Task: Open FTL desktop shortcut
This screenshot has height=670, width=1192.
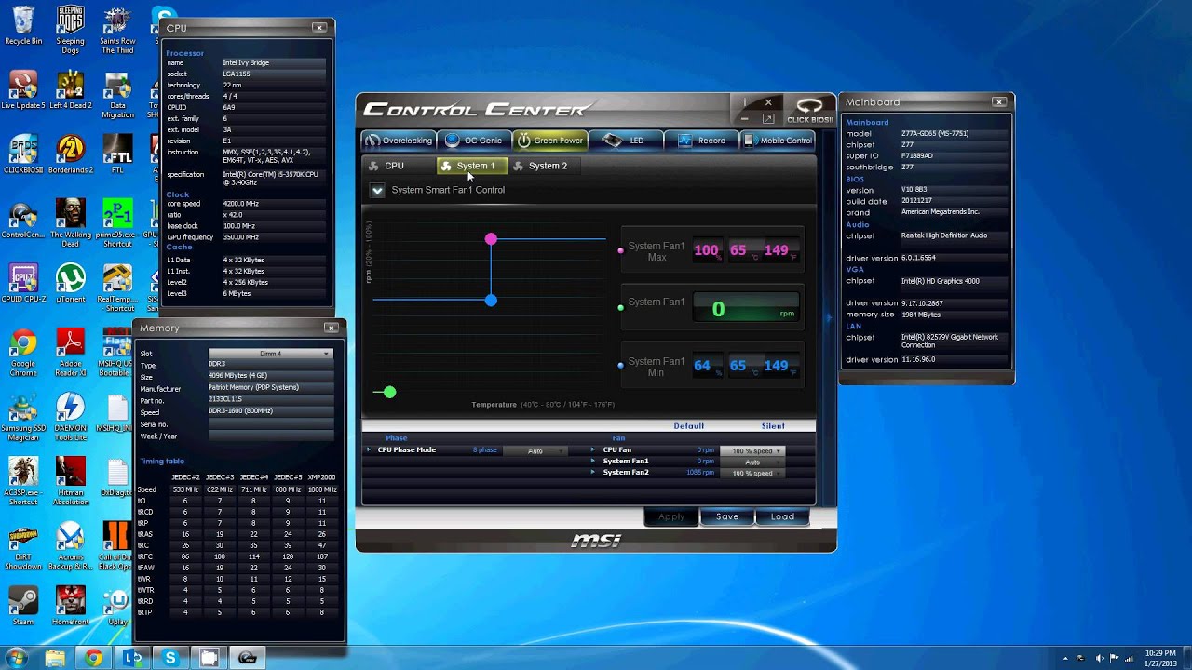Action: [117, 154]
